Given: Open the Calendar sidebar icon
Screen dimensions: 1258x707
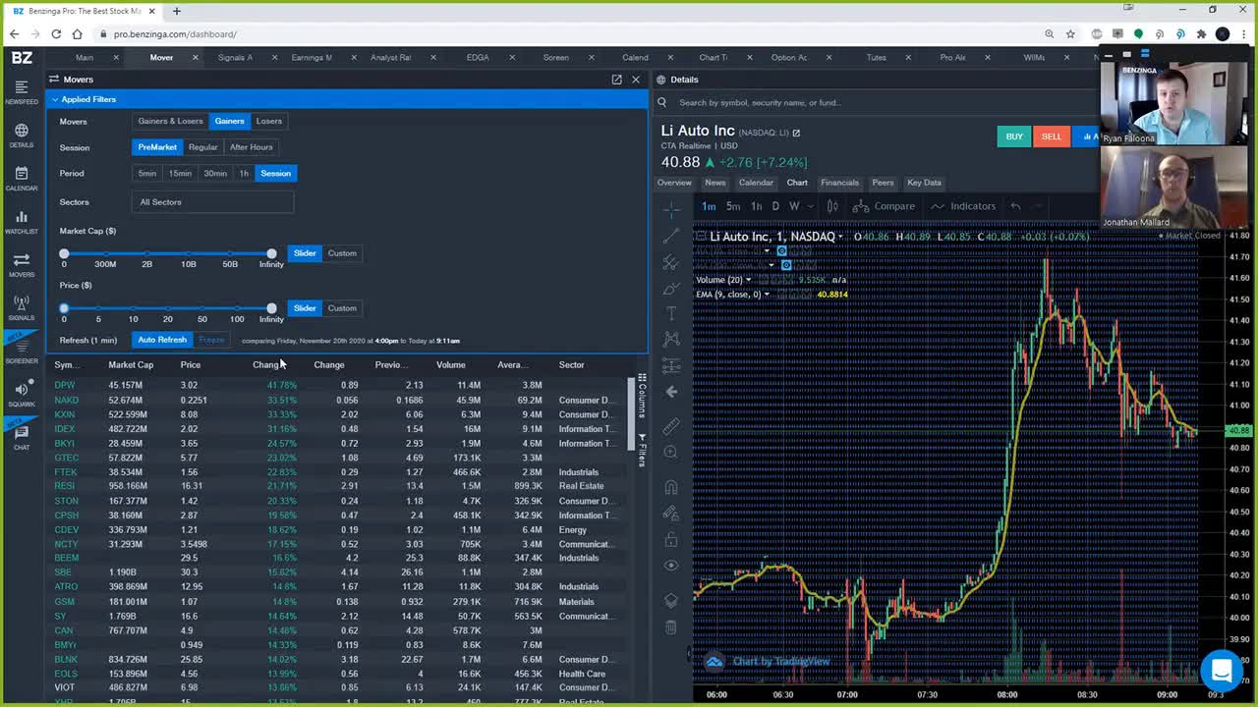Looking at the screenshot, I should pos(22,179).
